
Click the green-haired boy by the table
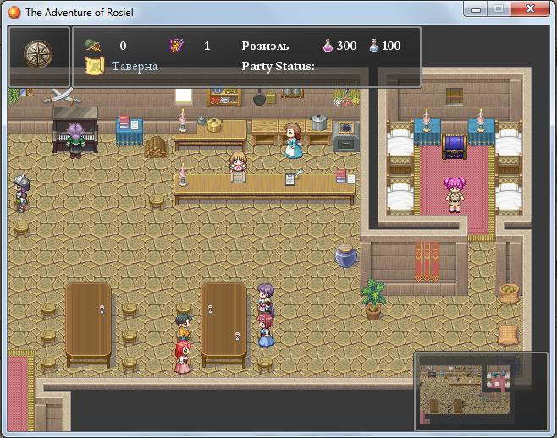coord(184,326)
